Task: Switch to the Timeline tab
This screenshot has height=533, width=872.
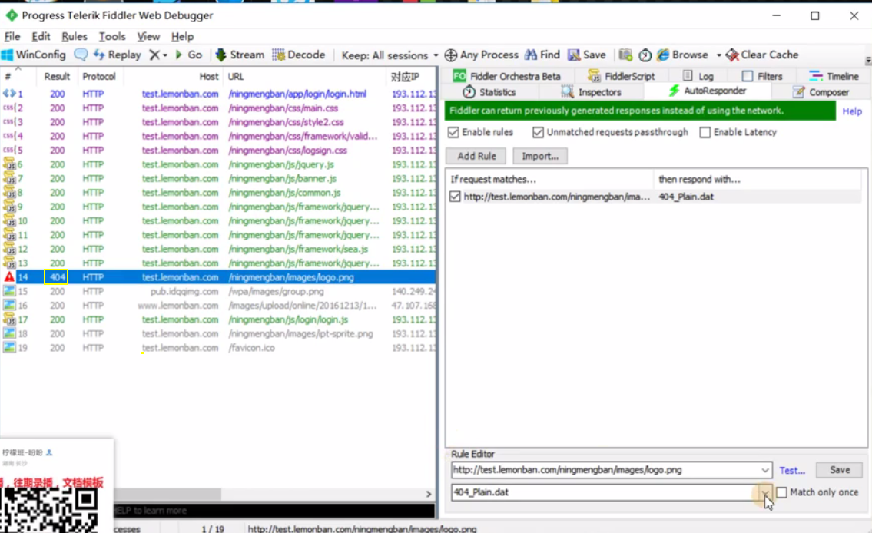Action: point(834,76)
